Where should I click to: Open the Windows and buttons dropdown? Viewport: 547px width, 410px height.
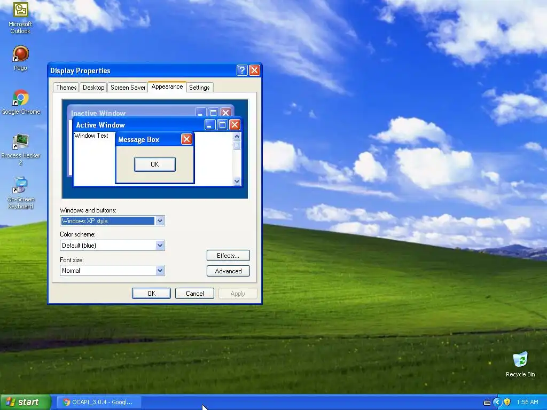112,220
